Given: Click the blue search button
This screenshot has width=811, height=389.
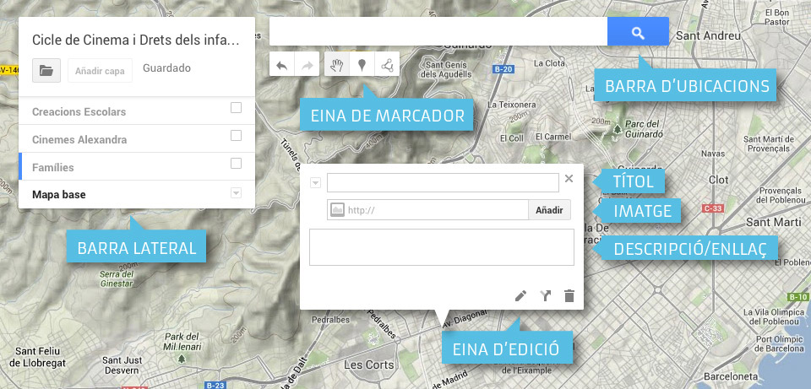Looking at the screenshot, I should (x=638, y=32).
